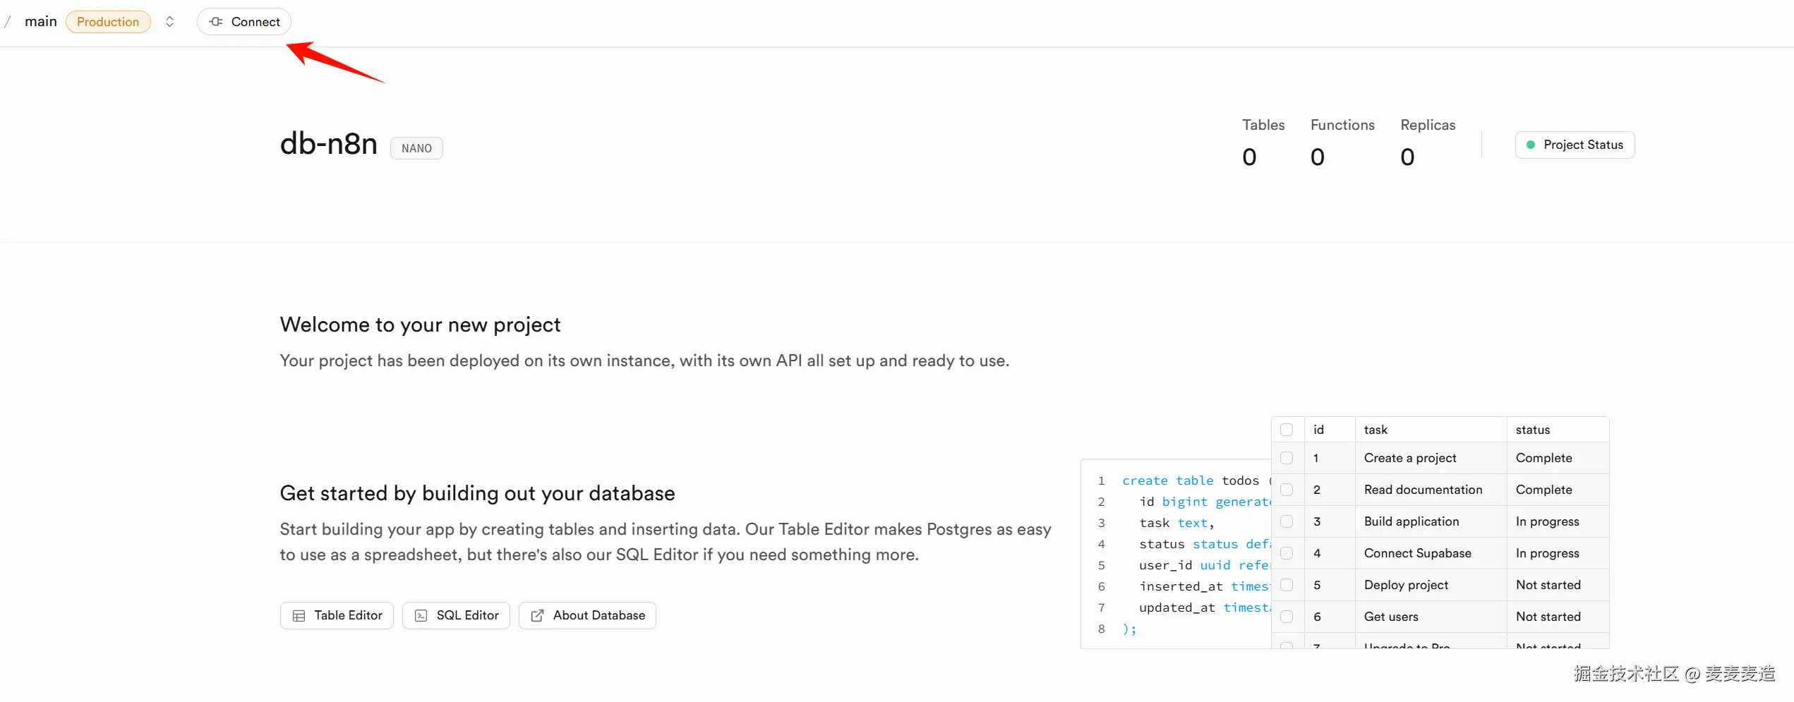This screenshot has width=1794, height=702.
Task: Toggle the select-all checkbox in table header
Action: tap(1287, 430)
